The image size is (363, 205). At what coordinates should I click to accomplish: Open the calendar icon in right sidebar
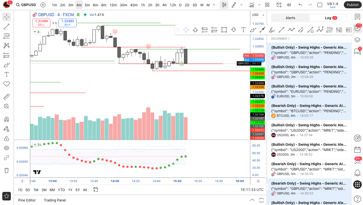(357, 150)
